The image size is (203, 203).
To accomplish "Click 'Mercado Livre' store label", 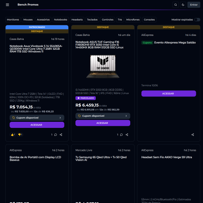I will coord(84,150).
